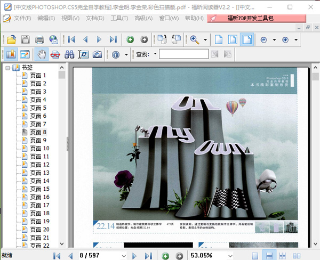The height and width of the screenshot is (260, 320).
Task: Open a file with folder icon
Action: pyautogui.click(x=11, y=39)
